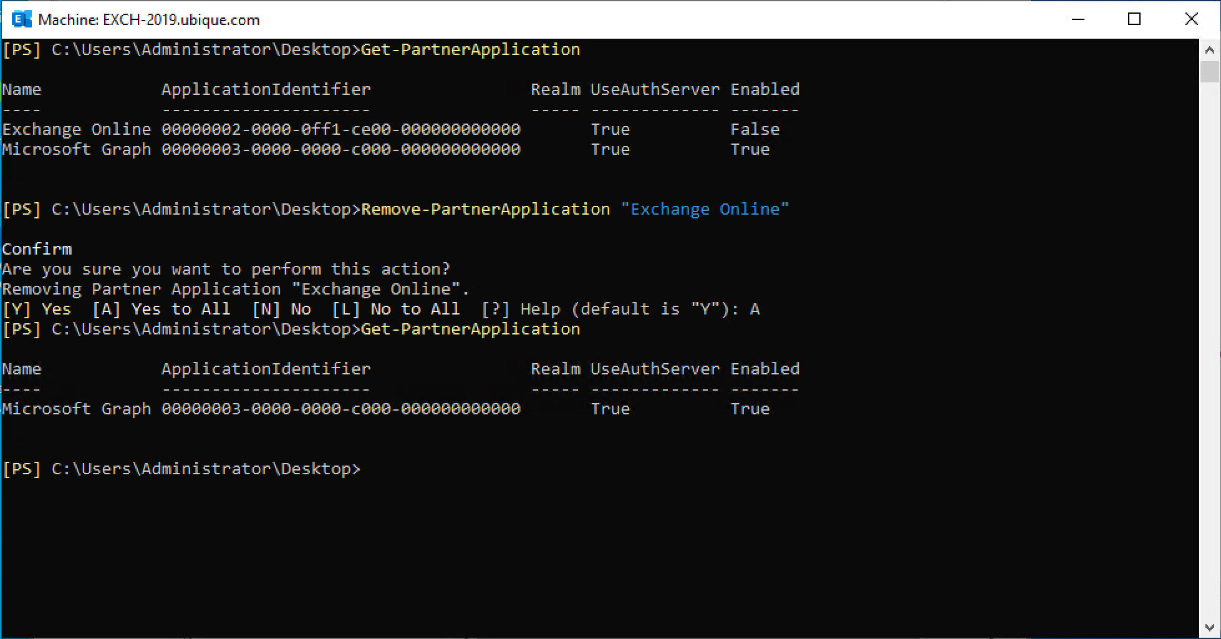Click the Microsoft Graph name in the first table

point(77,150)
